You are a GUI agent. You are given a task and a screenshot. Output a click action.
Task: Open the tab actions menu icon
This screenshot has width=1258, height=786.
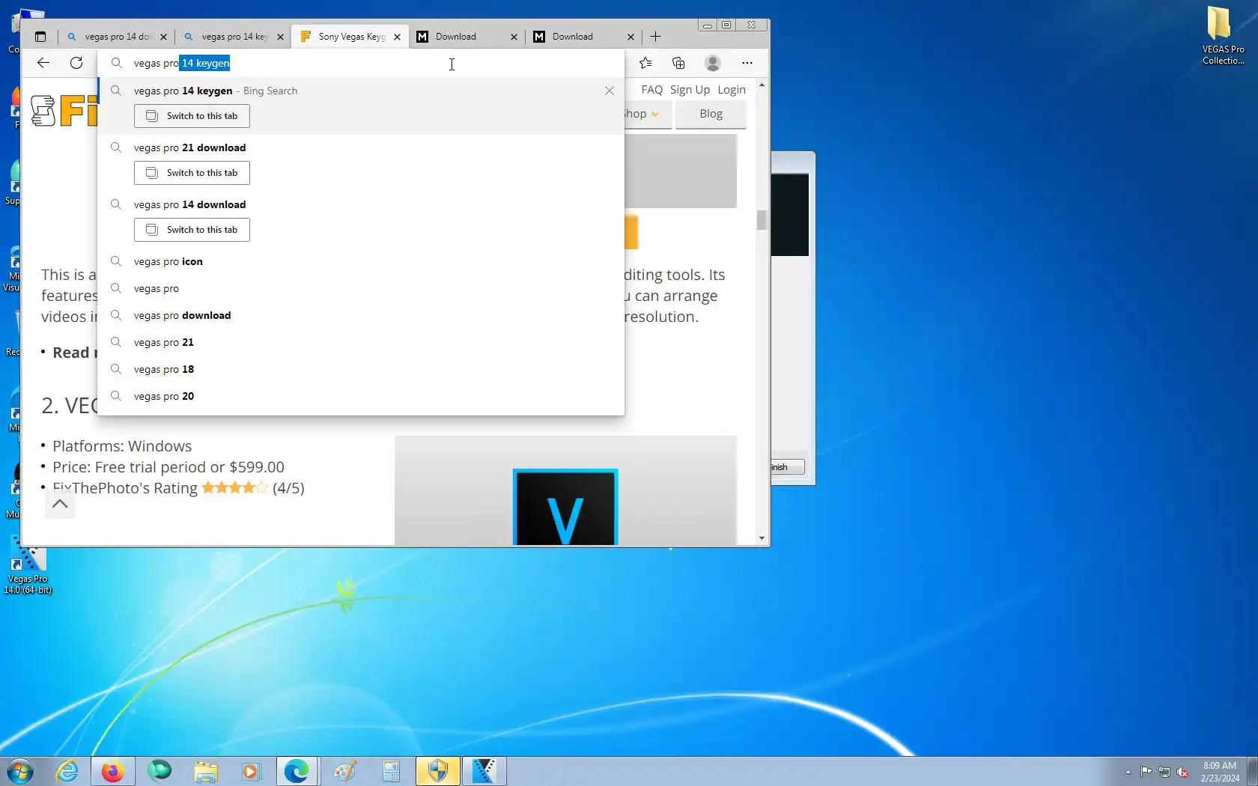[x=40, y=37]
